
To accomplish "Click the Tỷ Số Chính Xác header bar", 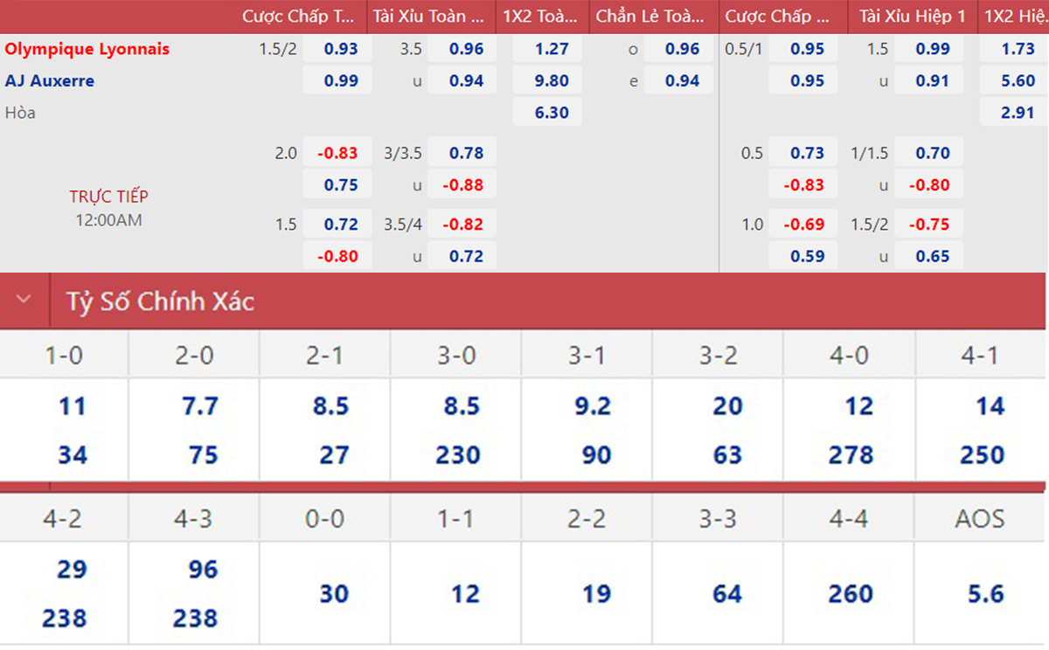I will pyautogui.click(x=524, y=301).
